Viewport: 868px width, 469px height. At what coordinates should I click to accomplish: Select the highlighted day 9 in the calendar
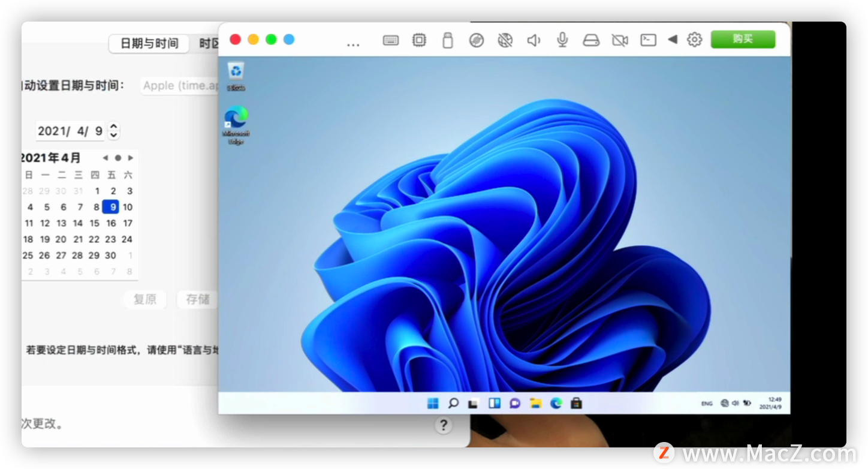click(111, 207)
